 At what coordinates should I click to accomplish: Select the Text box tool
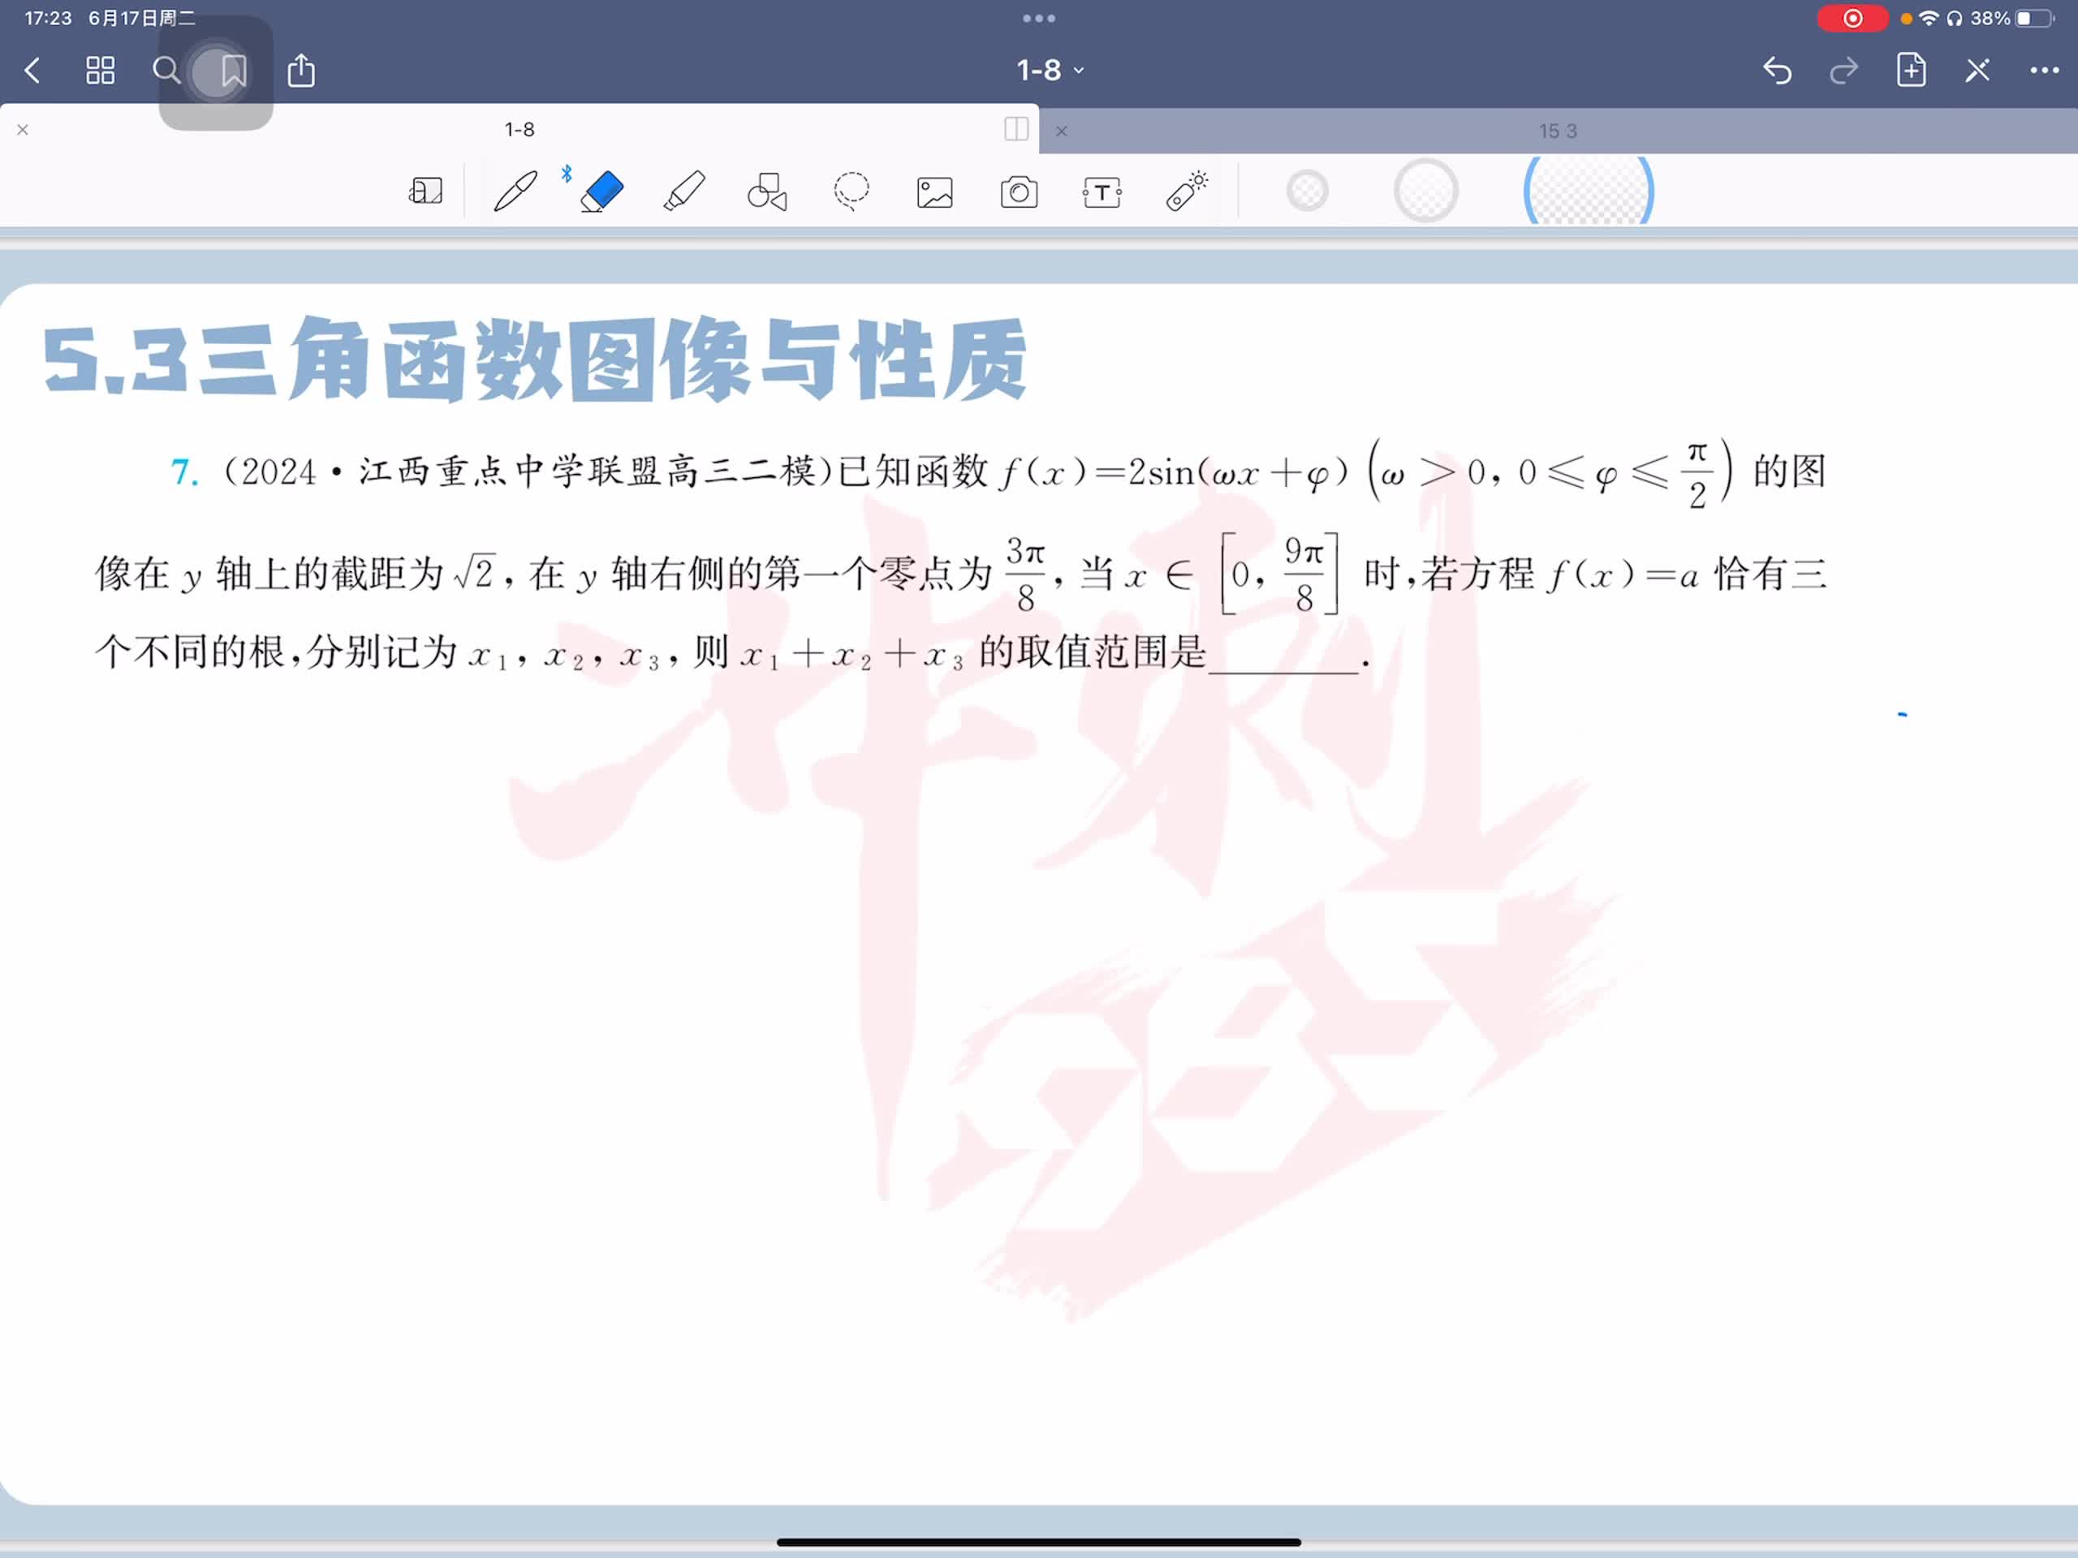[x=1102, y=192]
